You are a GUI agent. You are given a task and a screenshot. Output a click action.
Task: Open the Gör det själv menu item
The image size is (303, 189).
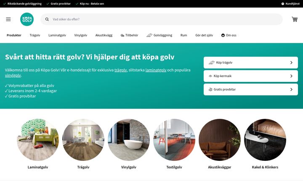point(204,35)
